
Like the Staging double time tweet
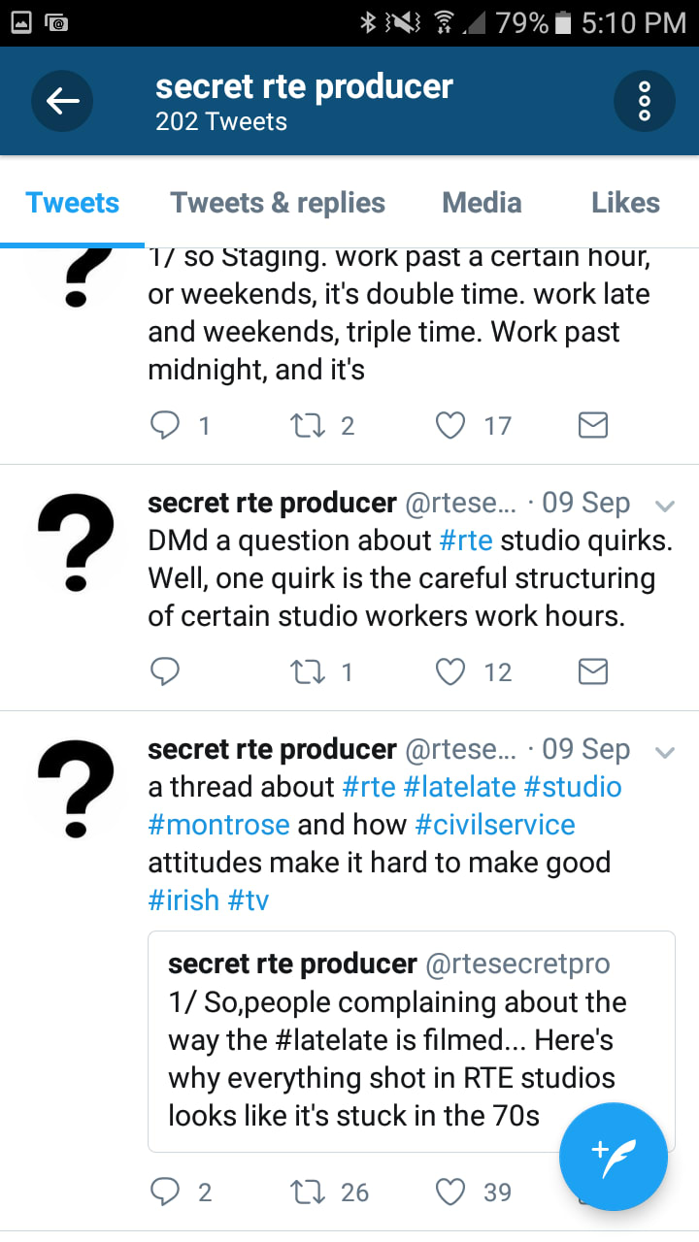pyautogui.click(x=450, y=425)
